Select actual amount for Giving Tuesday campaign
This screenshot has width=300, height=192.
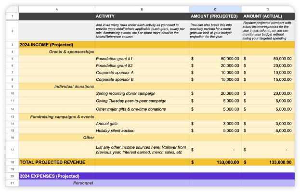click(268, 101)
